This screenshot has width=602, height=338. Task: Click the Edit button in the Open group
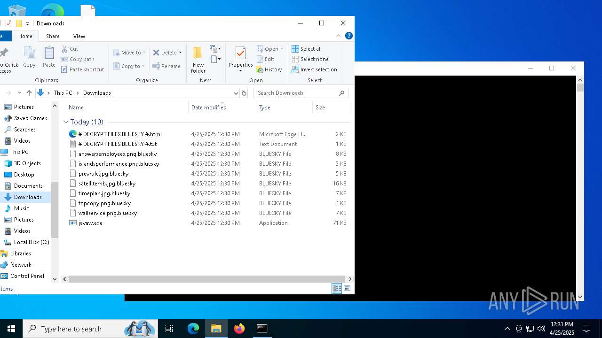[266, 59]
